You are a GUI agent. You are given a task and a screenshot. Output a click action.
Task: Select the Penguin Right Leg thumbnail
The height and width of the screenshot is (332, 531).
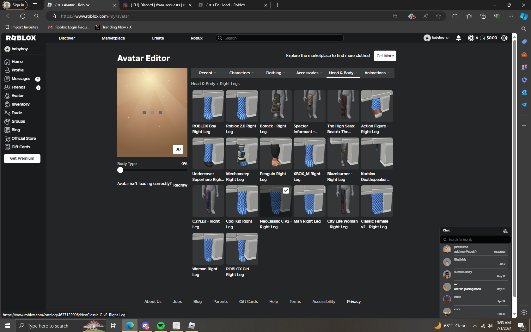tap(276, 153)
